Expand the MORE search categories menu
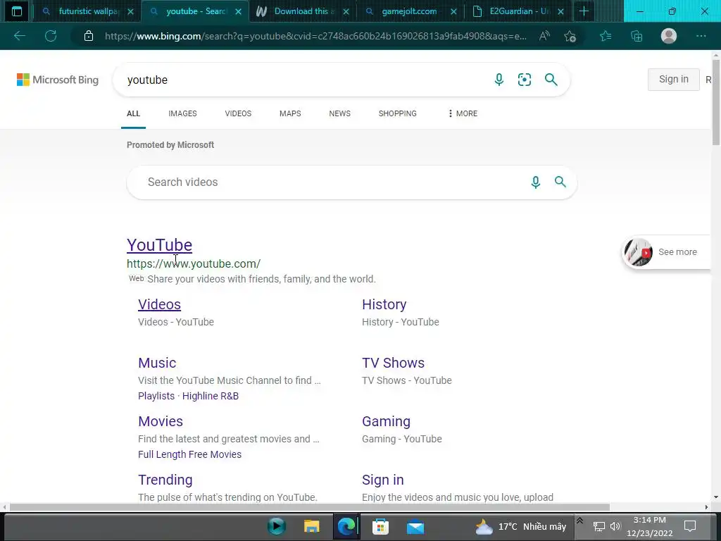The height and width of the screenshot is (541, 721). point(463,113)
